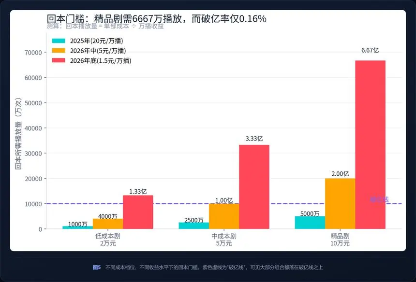Click the x-axis category "精品剧 10万元"
This screenshot has height=282, width=416.
[340, 240]
